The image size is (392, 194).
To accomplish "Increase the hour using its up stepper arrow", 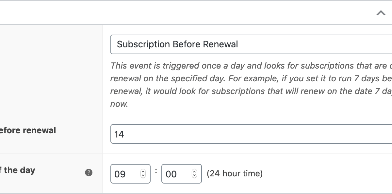I will (x=143, y=172).
